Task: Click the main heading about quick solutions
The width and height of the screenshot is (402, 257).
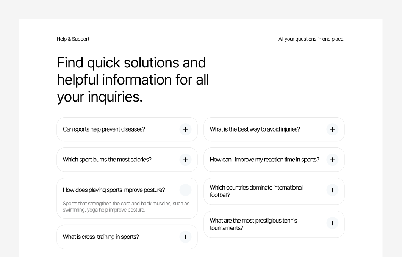Action: click(133, 80)
